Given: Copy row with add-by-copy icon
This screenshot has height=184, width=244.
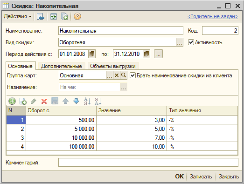Looking at the screenshot, I should pyautogui.click(x=23, y=101).
